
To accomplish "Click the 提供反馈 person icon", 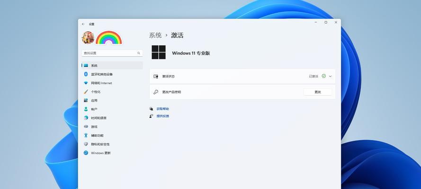I will point(152,116).
